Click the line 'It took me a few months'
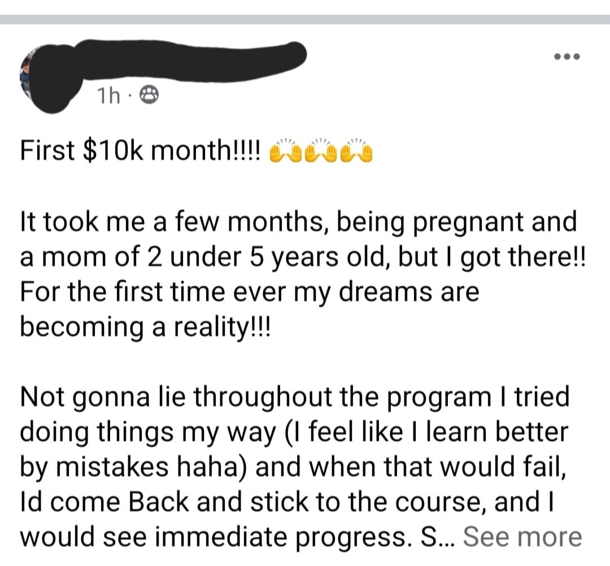 298,223
